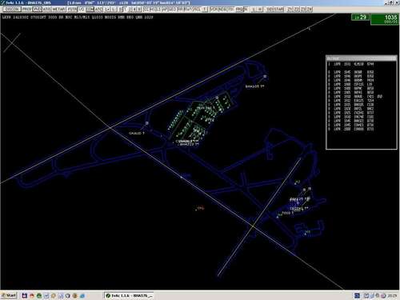Close the flight list panel
The height and width of the screenshot is (300, 400).
tap(394, 58)
